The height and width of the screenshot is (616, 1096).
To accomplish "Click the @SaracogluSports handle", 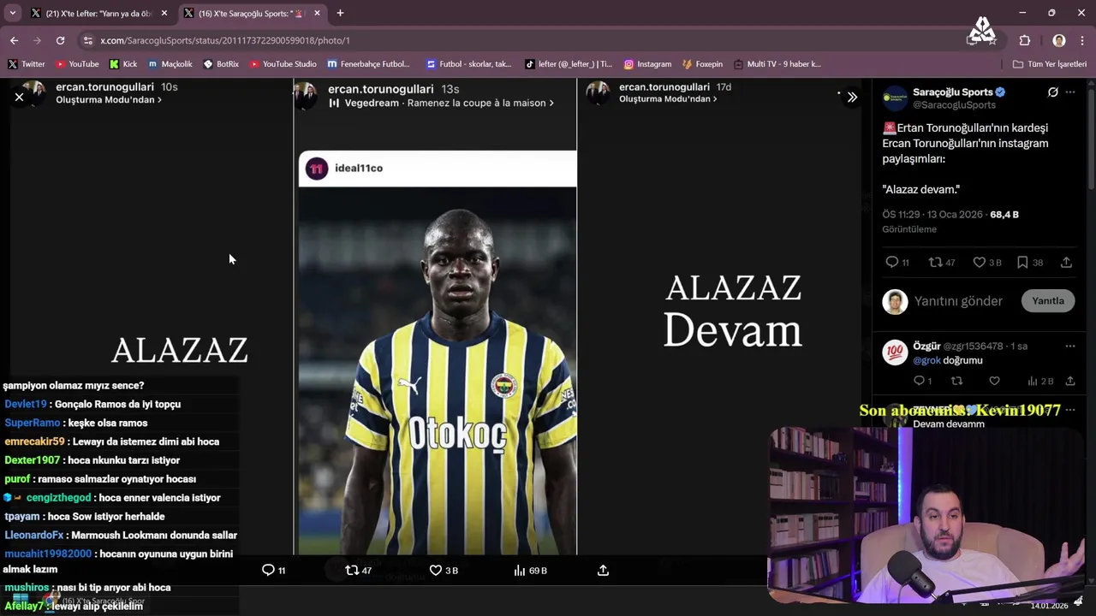I will tap(954, 104).
